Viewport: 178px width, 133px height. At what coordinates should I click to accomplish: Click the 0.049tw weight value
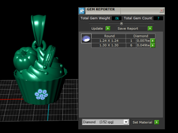[143, 45]
